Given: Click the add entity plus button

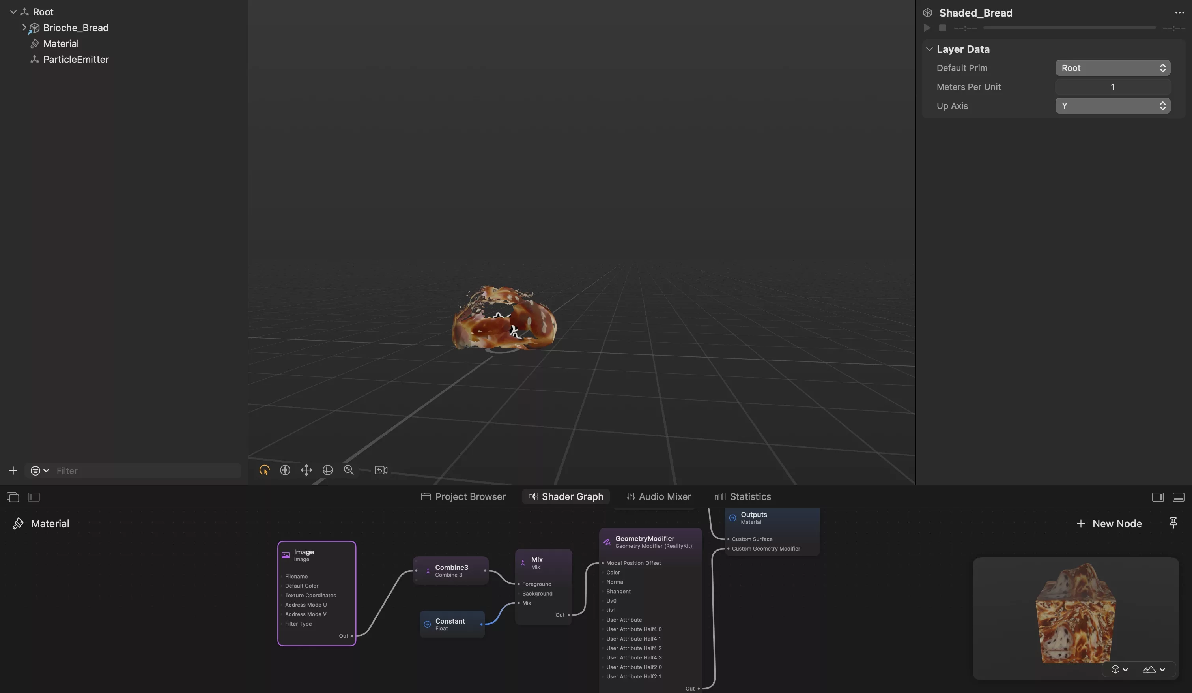Looking at the screenshot, I should tap(13, 470).
